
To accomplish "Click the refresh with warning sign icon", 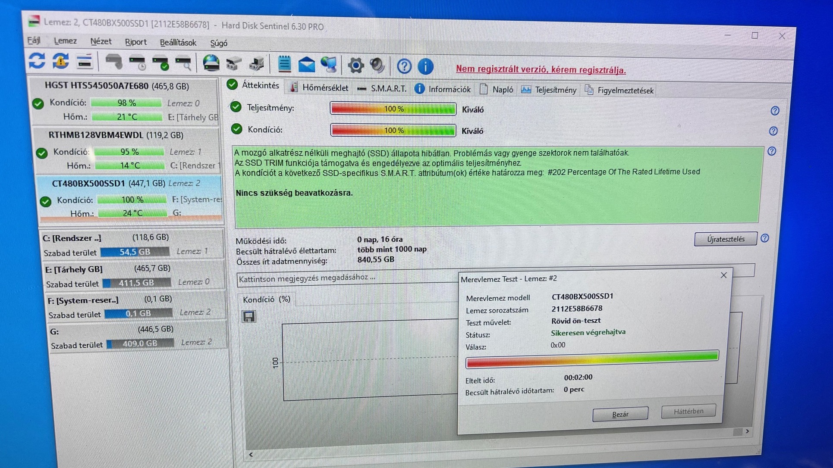I will (x=61, y=62).
